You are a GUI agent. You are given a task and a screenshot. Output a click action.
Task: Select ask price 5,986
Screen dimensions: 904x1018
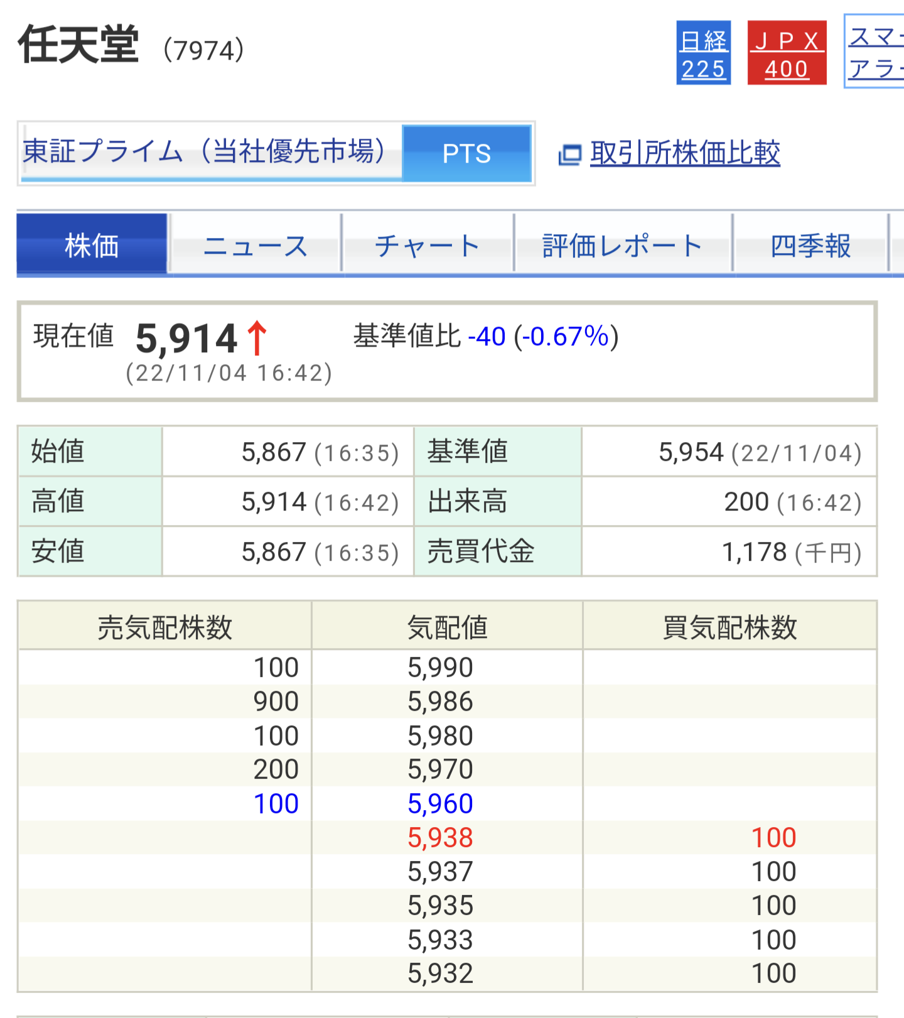tap(440, 701)
